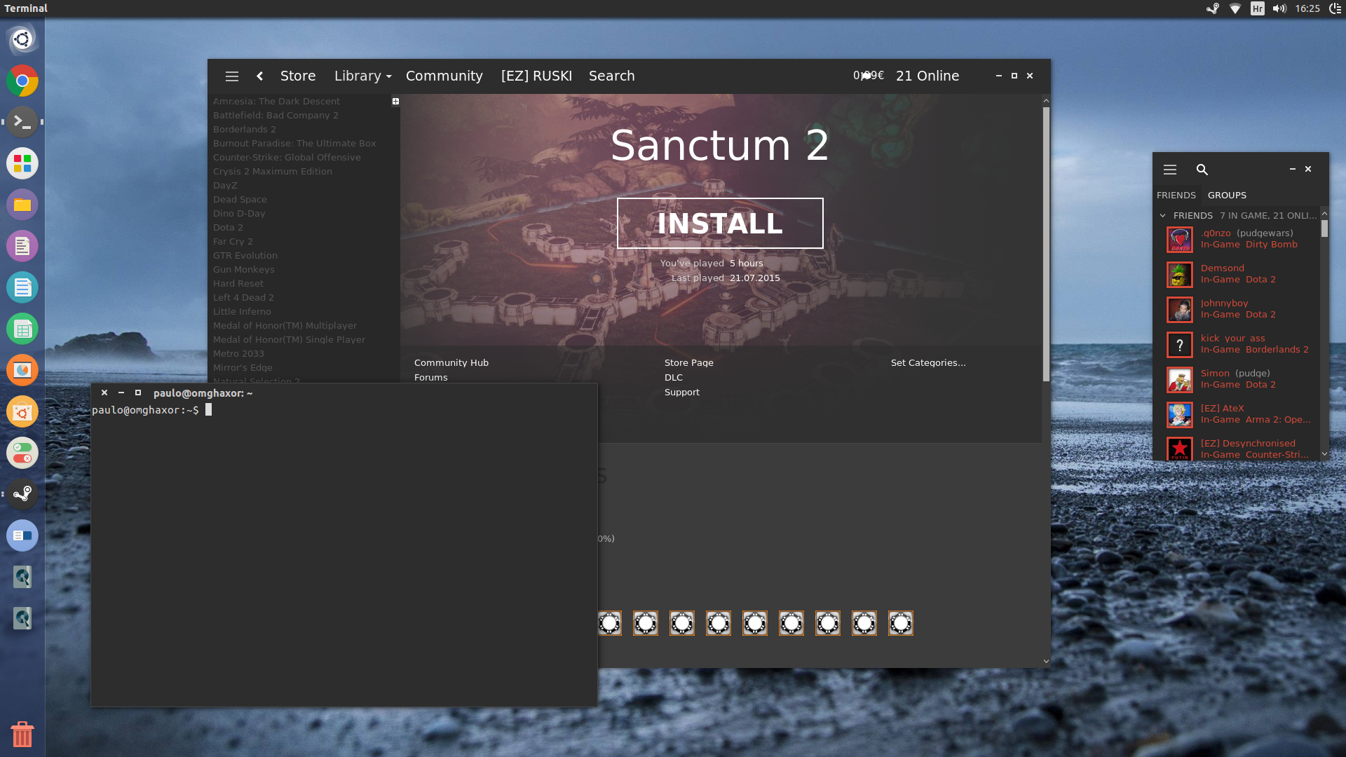
Task: Open the Steam icon in the dock
Action: pos(22,494)
